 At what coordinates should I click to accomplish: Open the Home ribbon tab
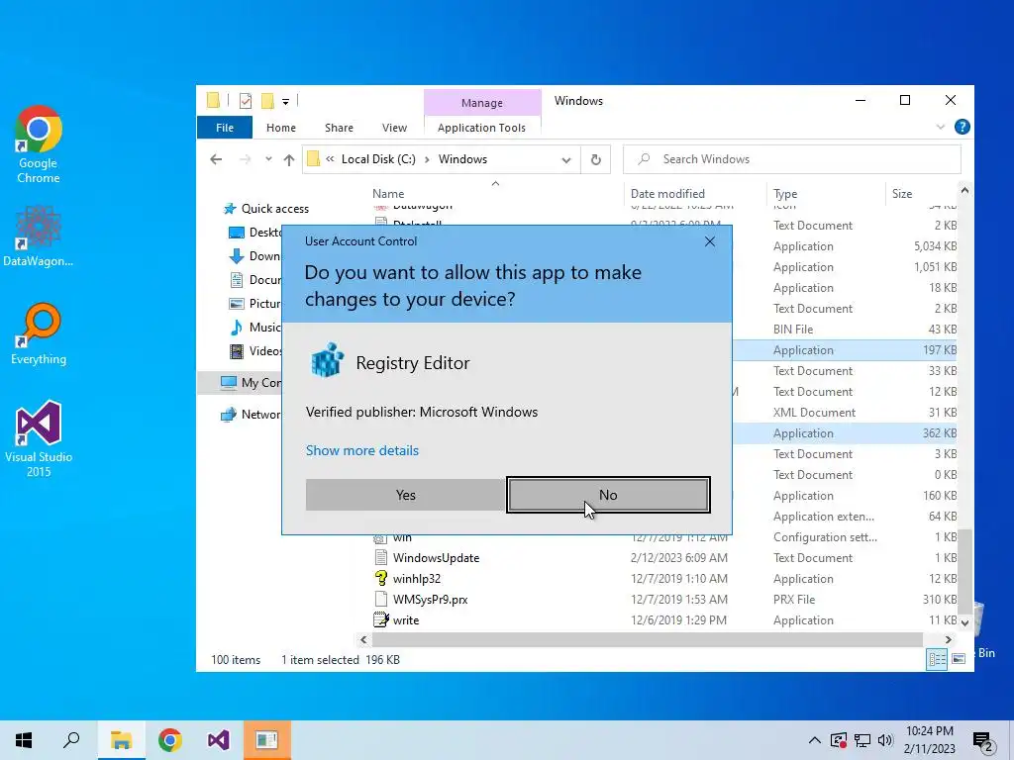pyautogui.click(x=280, y=128)
